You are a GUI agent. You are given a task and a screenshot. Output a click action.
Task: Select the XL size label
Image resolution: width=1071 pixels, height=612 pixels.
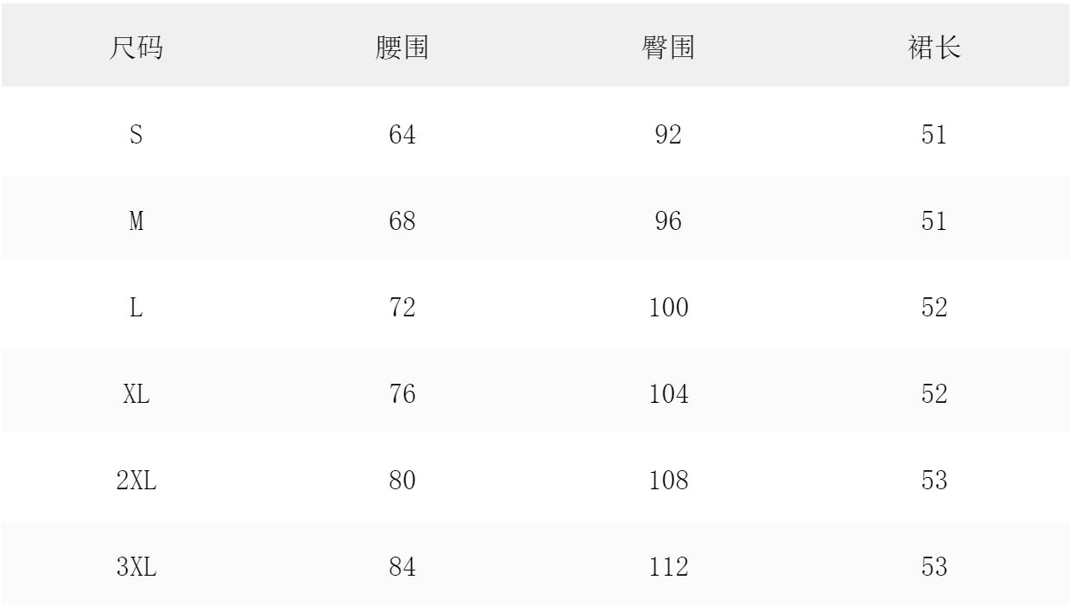pos(136,395)
